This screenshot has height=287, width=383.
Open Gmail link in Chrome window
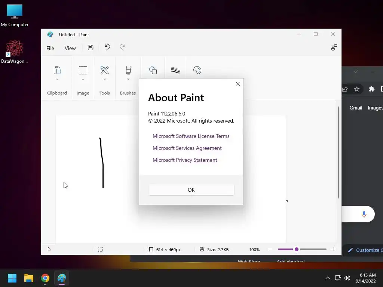[356, 108]
